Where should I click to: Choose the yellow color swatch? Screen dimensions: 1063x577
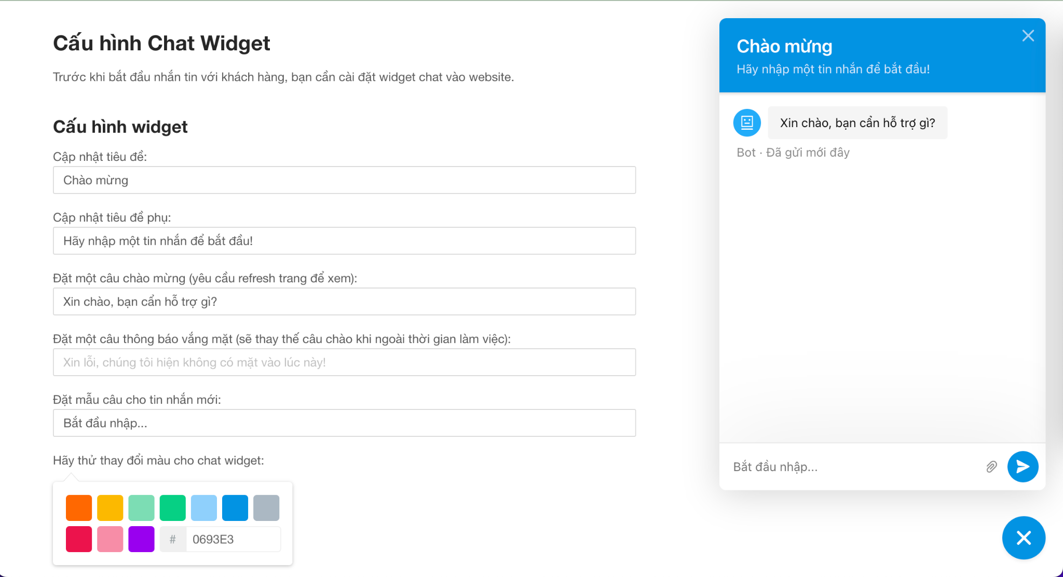[110, 507]
